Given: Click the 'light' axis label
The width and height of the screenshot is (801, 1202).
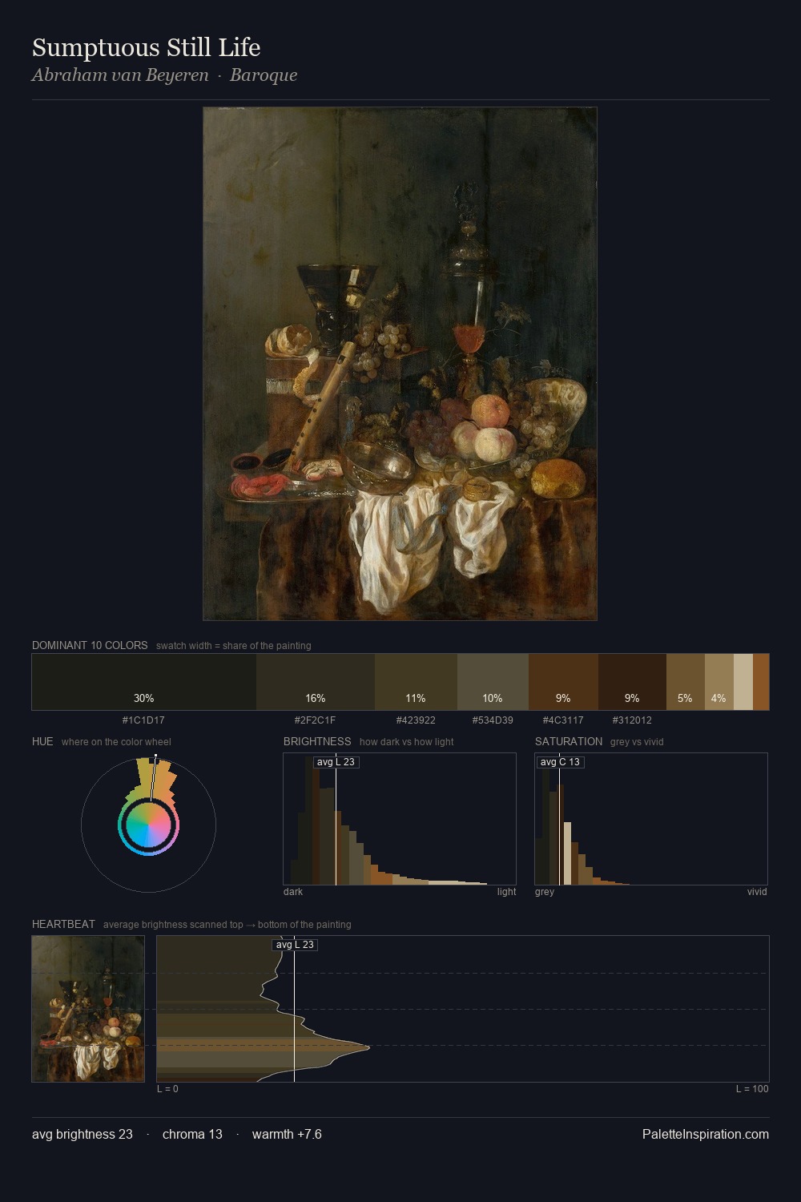Looking at the screenshot, I should point(506,892).
